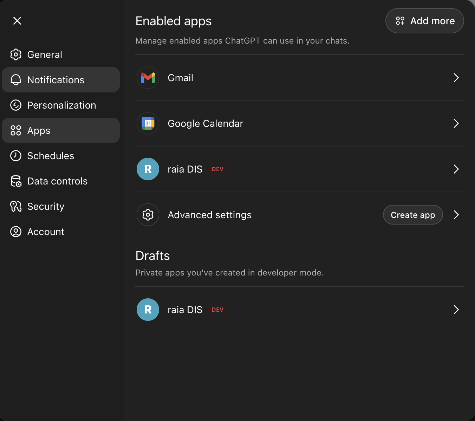Click the Data controls database icon

[x=16, y=181]
